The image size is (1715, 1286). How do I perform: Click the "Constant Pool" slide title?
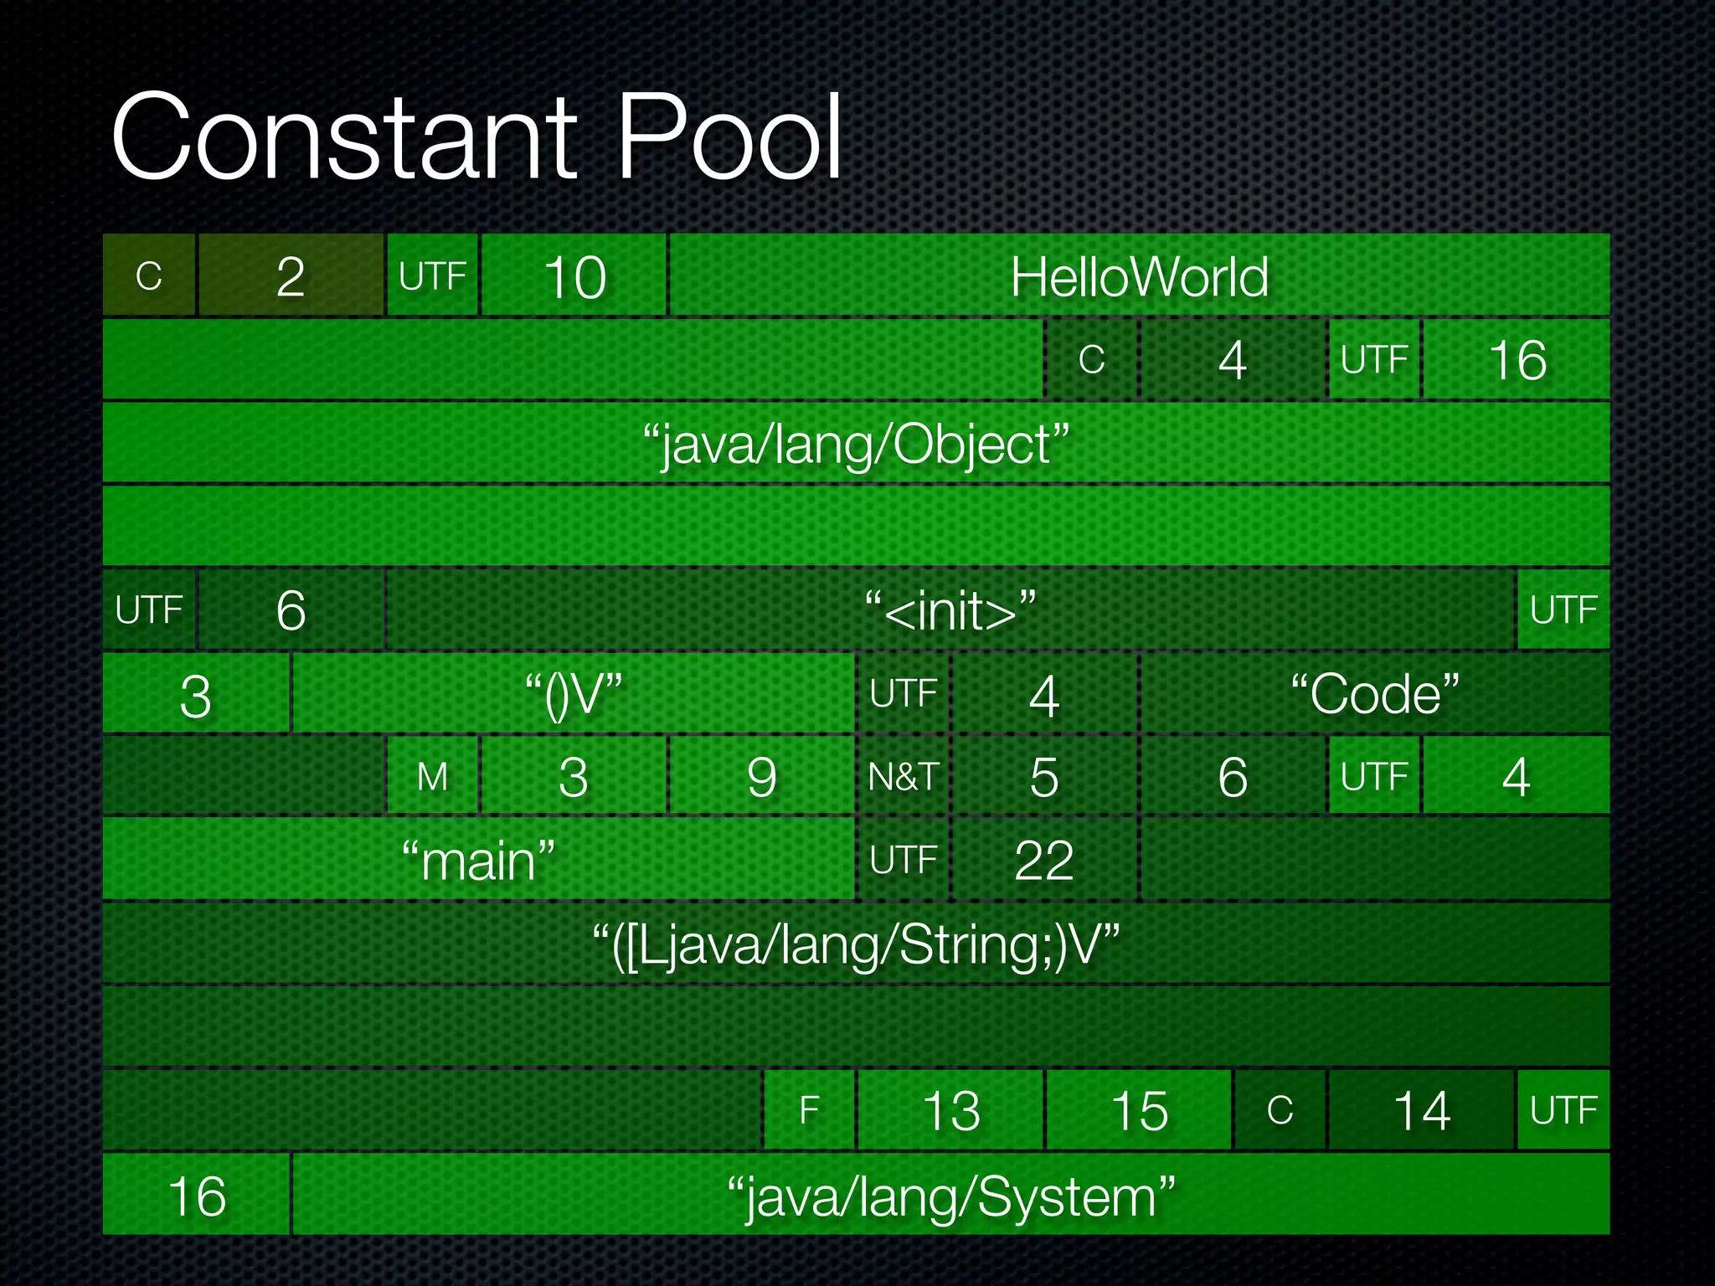tap(476, 136)
